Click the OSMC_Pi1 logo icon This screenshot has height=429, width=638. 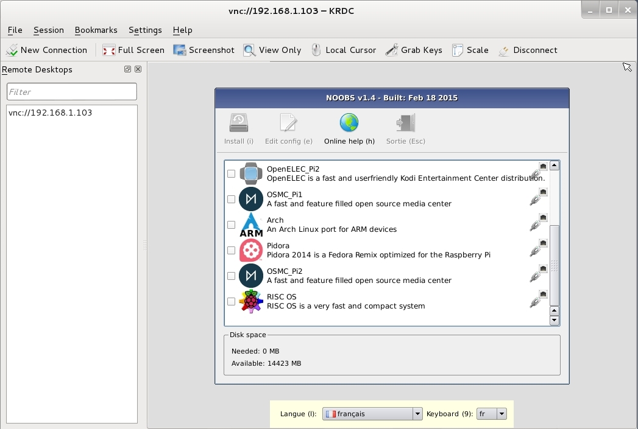(250, 199)
